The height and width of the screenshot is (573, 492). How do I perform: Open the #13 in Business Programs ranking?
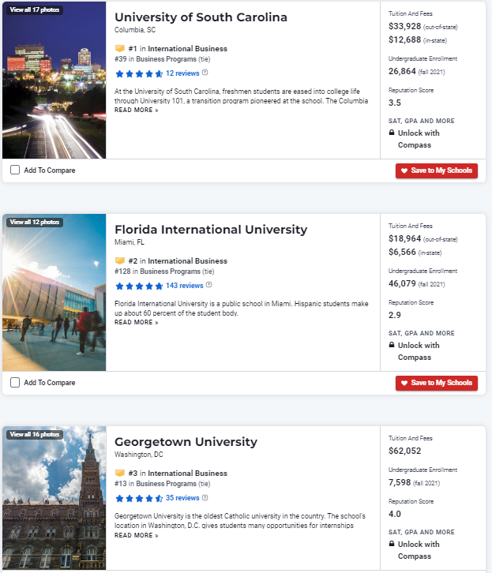click(x=163, y=484)
